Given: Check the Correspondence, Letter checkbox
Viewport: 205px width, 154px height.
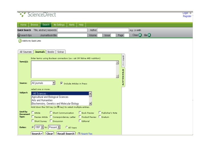Looking at the screenshot, I should [x=51, y=117].
